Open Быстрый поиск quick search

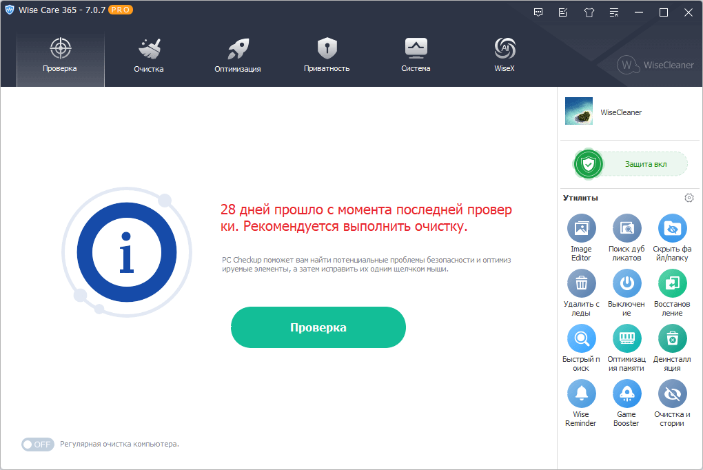581,339
